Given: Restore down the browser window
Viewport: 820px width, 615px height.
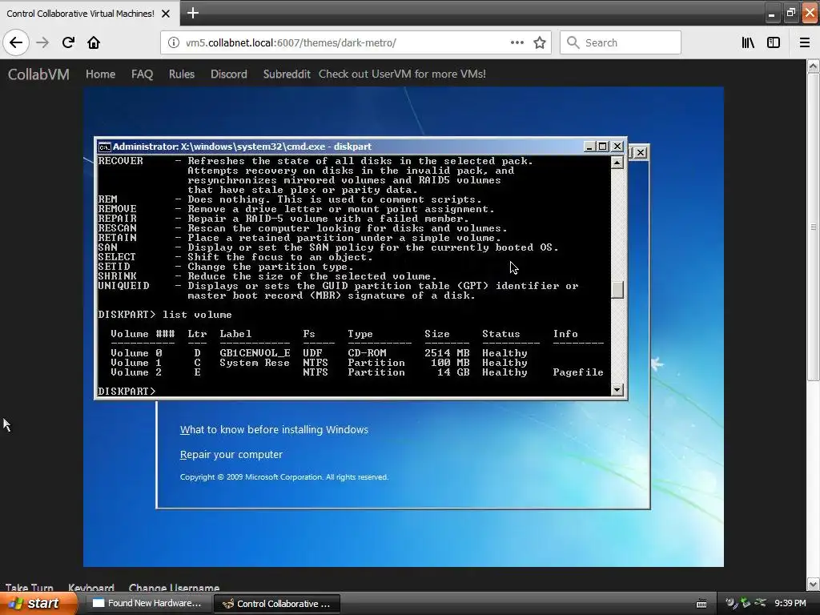Looking at the screenshot, I should pyautogui.click(x=790, y=13).
